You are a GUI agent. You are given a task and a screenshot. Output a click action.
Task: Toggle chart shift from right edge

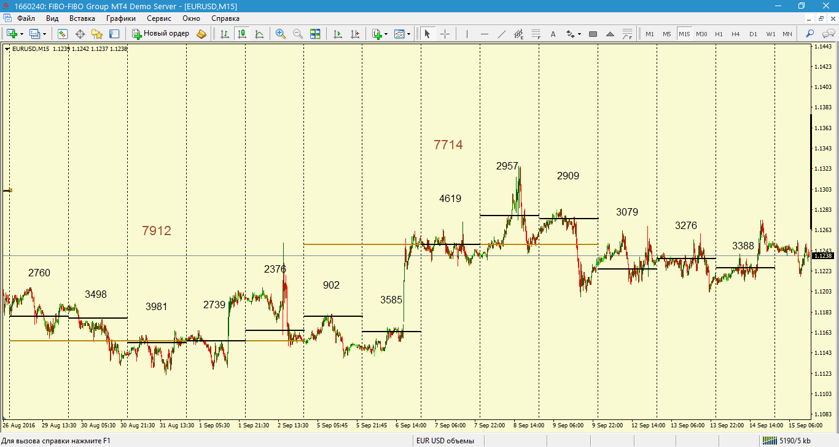(354, 34)
